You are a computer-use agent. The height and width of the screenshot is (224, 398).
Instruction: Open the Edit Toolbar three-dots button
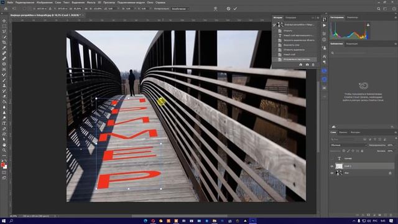click(4, 156)
